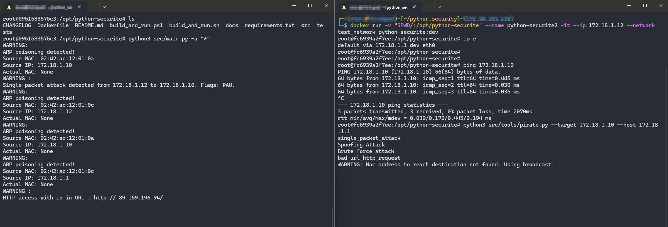The width and height of the screenshot is (668, 227).
Task: Click the 'rtt min/avg/max/mdev' line
Action: point(414,118)
